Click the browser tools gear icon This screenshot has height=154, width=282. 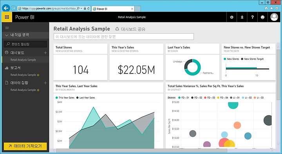pyautogui.click(x=277, y=8)
